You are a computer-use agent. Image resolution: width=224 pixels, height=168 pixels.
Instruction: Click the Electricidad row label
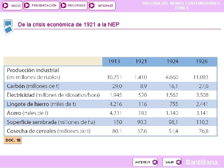pos(53,95)
